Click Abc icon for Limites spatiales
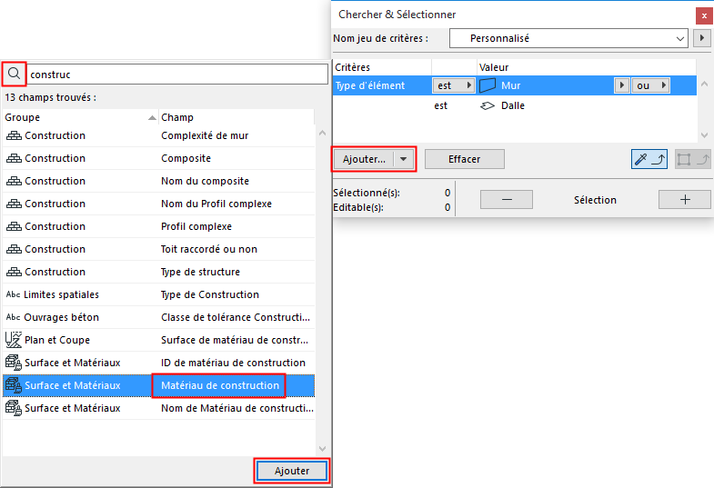 pyautogui.click(x=13, y=294)
